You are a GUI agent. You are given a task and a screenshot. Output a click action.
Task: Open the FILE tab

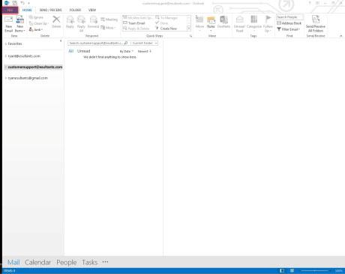(10, 10)
